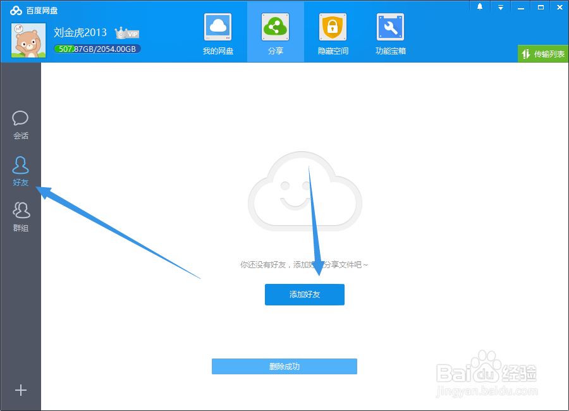
Task: Click the storage usage bar 507.87GB/2054.00GB
Action: click(97, 49)
